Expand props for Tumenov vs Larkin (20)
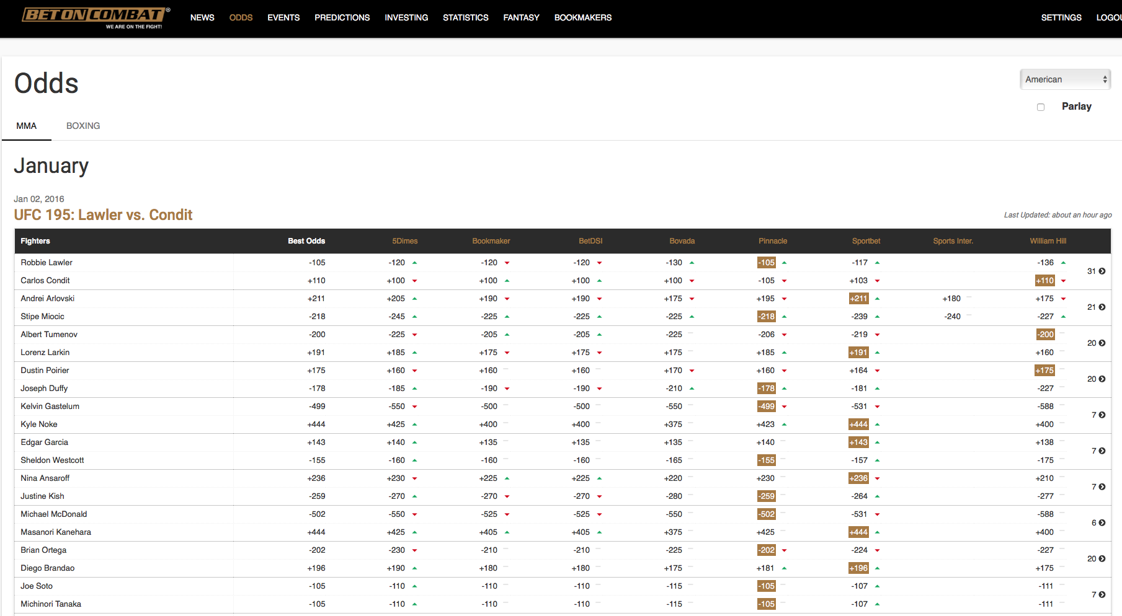The height and width of the screenshot is (616, 1122). (x=1097, y=343)
